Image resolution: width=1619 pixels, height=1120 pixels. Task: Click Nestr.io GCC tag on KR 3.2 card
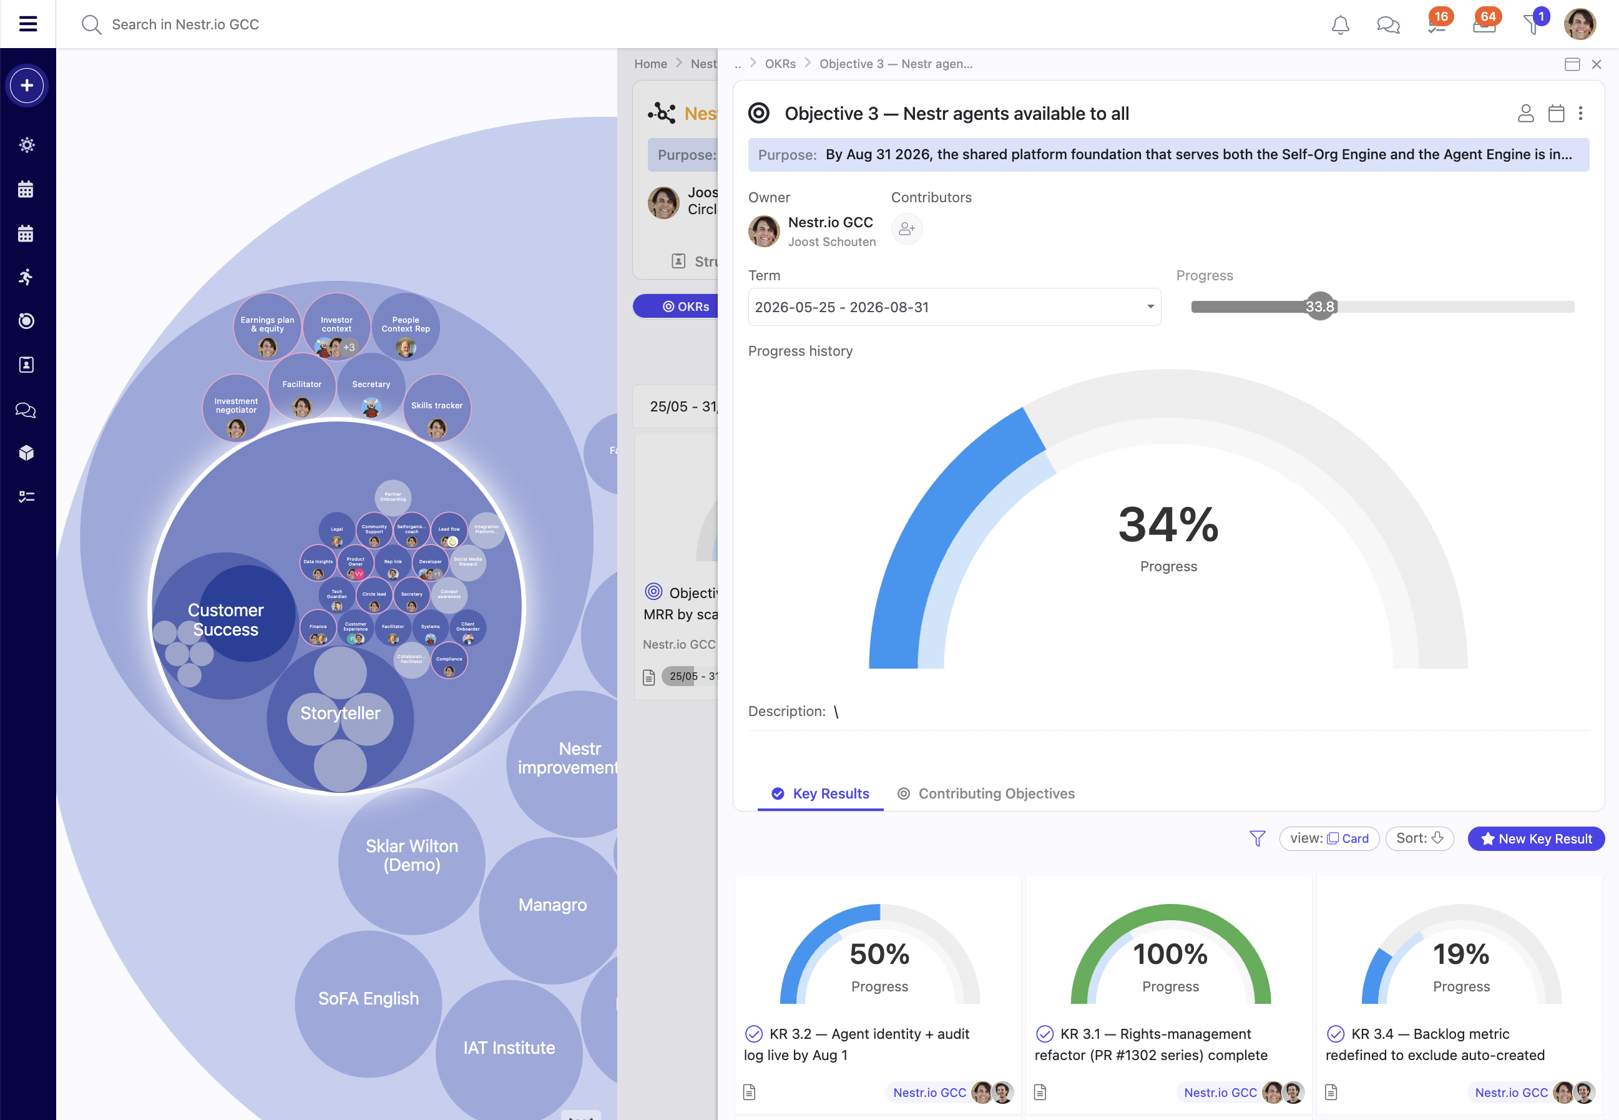point(929,1093)
